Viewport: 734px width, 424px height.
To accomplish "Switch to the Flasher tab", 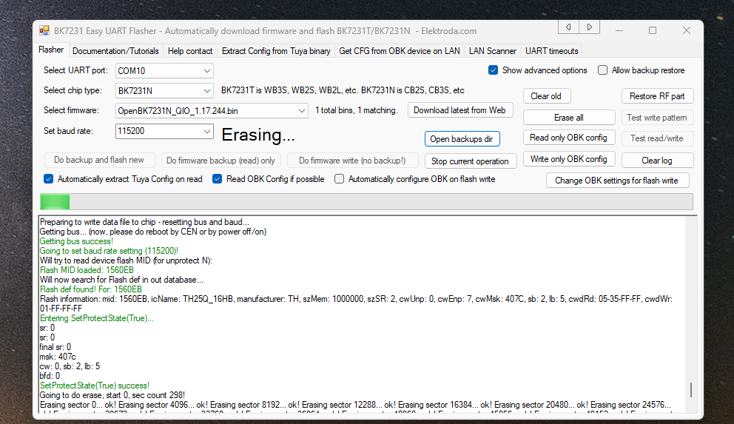I will click(x=51, y=50).
